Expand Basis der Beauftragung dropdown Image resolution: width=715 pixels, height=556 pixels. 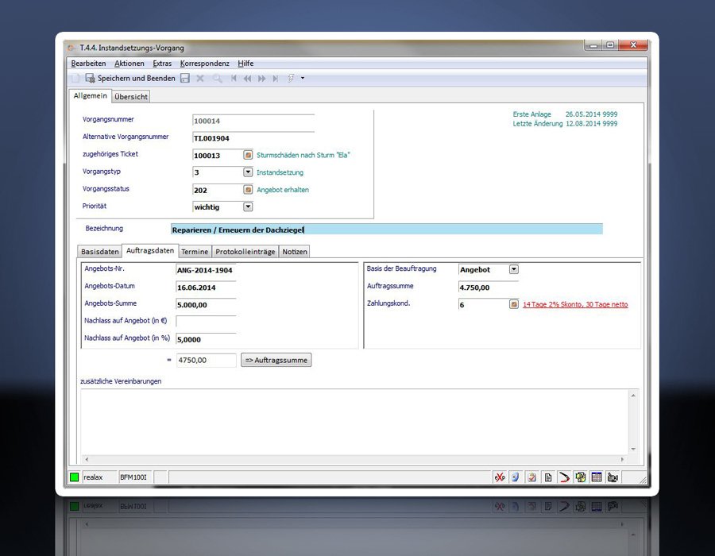(514, 269)
